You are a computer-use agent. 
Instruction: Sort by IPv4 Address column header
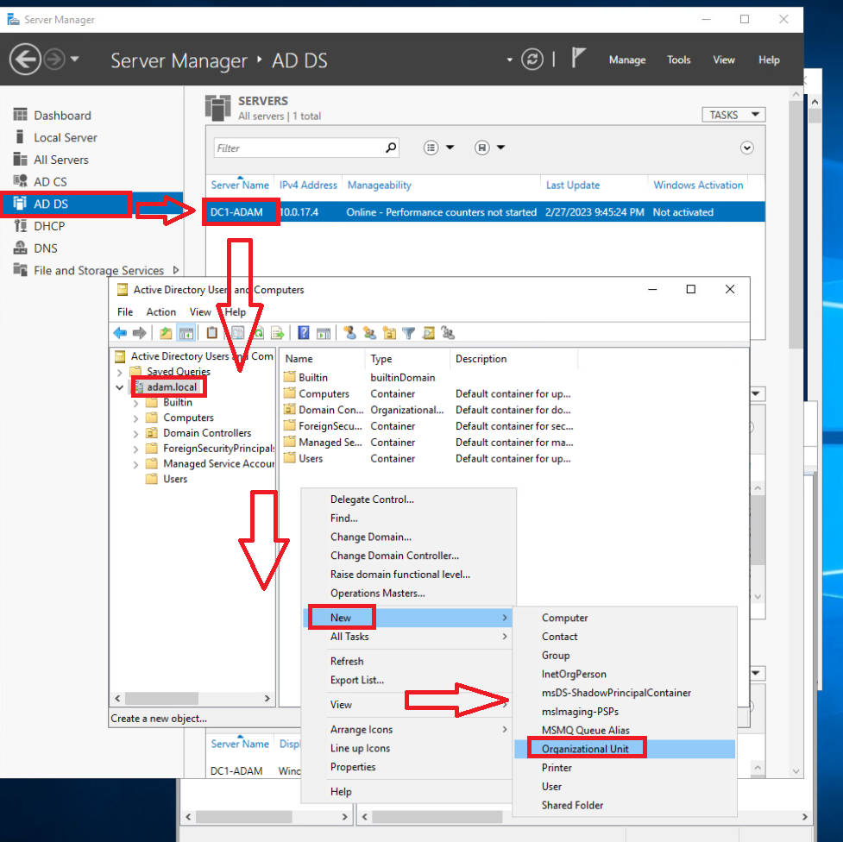[x=308, y=185]
